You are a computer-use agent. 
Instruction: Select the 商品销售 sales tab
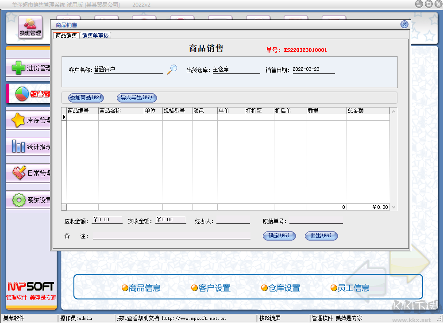(x=65, y=35)
